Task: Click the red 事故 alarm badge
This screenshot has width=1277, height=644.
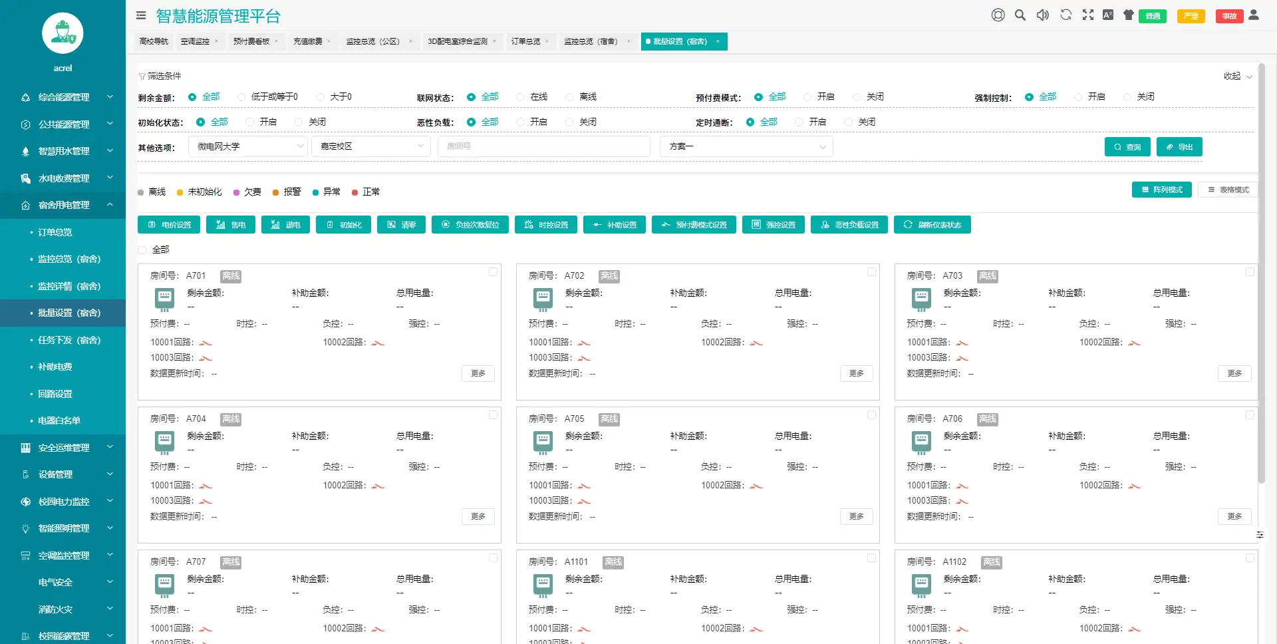Action: coord(1228,16)
